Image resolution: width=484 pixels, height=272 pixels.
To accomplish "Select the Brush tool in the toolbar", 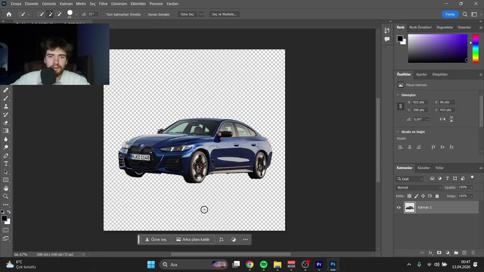I will click(x=6, y=98).
